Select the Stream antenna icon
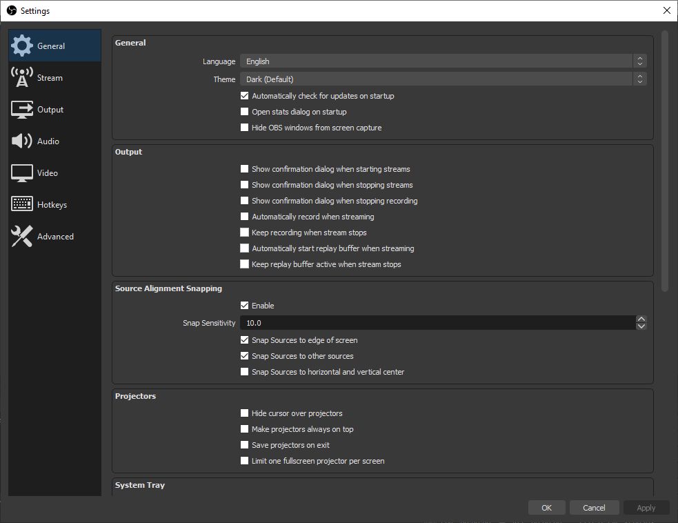678x523 pixels. (x=22, y=77)
